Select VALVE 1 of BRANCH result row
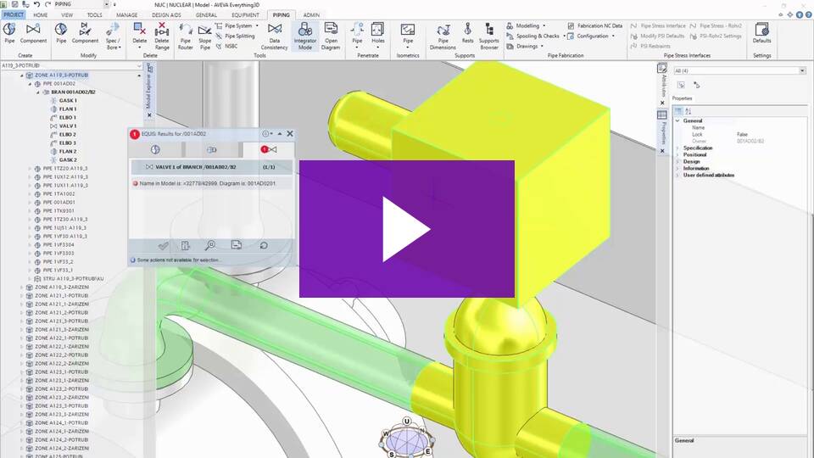Screen dimensions: 814x458 coord(211,167)
